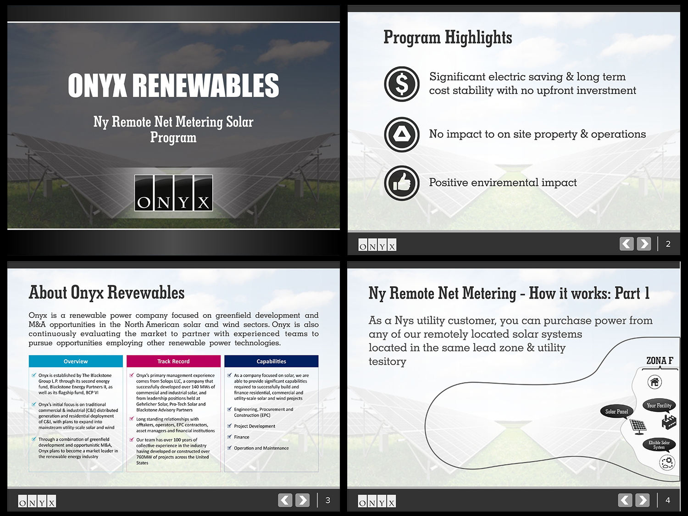Click the 'As a Nys utility customer' paragraph
This screenshot has width=688, height=516.
coord(510,341)
